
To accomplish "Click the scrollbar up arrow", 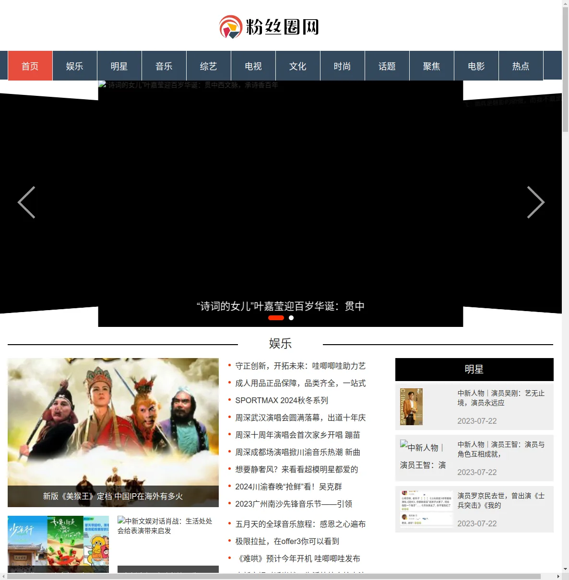I will [565, 3].
